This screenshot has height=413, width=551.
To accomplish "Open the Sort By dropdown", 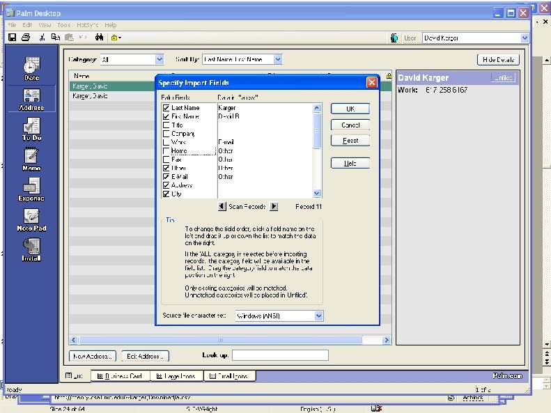I will pos(278,59).
